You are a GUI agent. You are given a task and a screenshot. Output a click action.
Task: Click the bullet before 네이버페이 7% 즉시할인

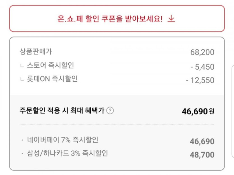point(22,140)
